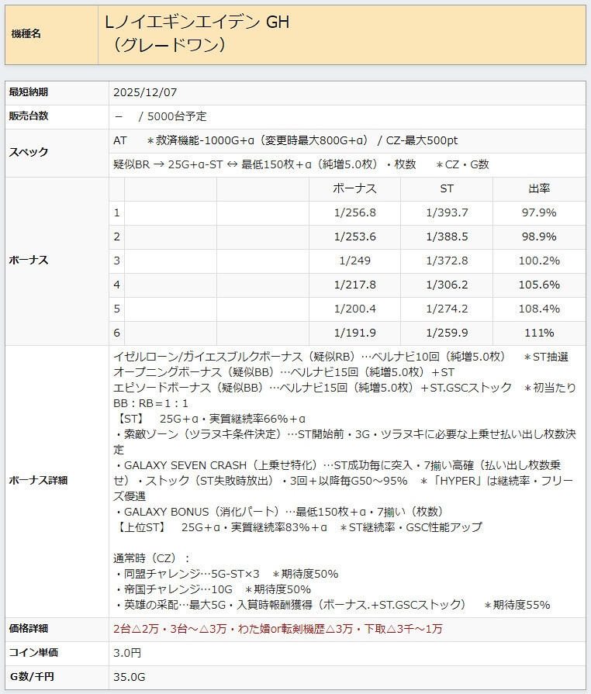
Task: Select the value 35.0G
Action: pyautogui.click(x=130, y=677)
